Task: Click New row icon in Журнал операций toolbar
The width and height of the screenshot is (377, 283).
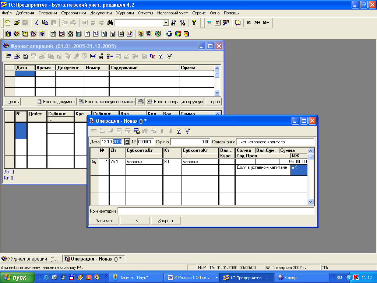Action: pos(8,56)
